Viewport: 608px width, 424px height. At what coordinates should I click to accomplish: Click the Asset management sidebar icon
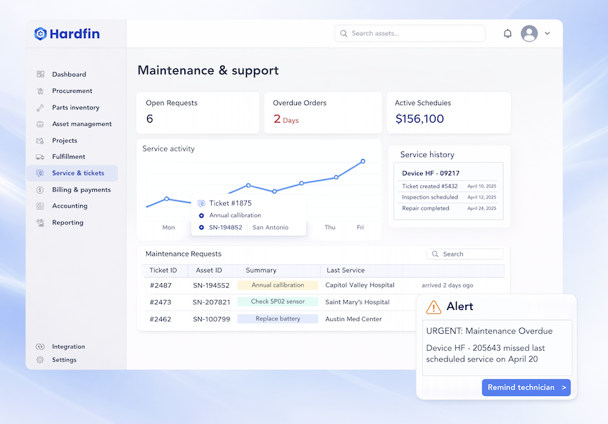tap(40, 123)
